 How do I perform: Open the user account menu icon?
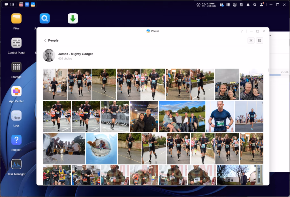point(261,5)
